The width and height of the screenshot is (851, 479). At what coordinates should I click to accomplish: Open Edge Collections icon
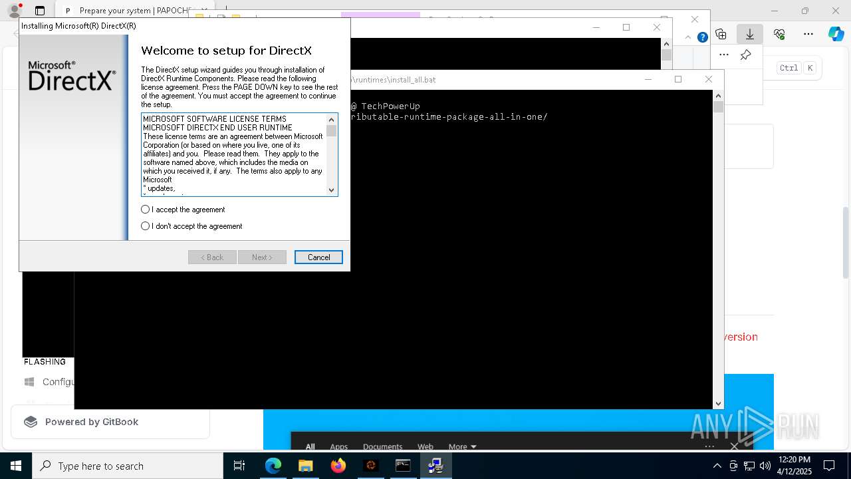[721, 34]
